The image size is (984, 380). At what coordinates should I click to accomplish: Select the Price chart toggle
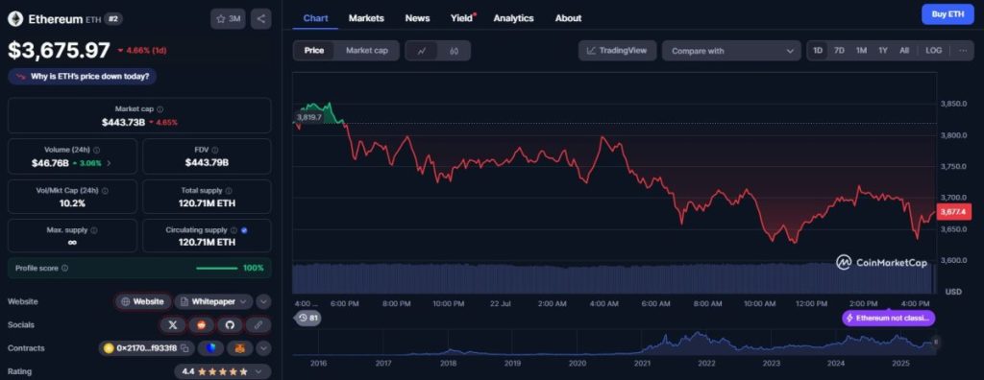tap(314, 51)
